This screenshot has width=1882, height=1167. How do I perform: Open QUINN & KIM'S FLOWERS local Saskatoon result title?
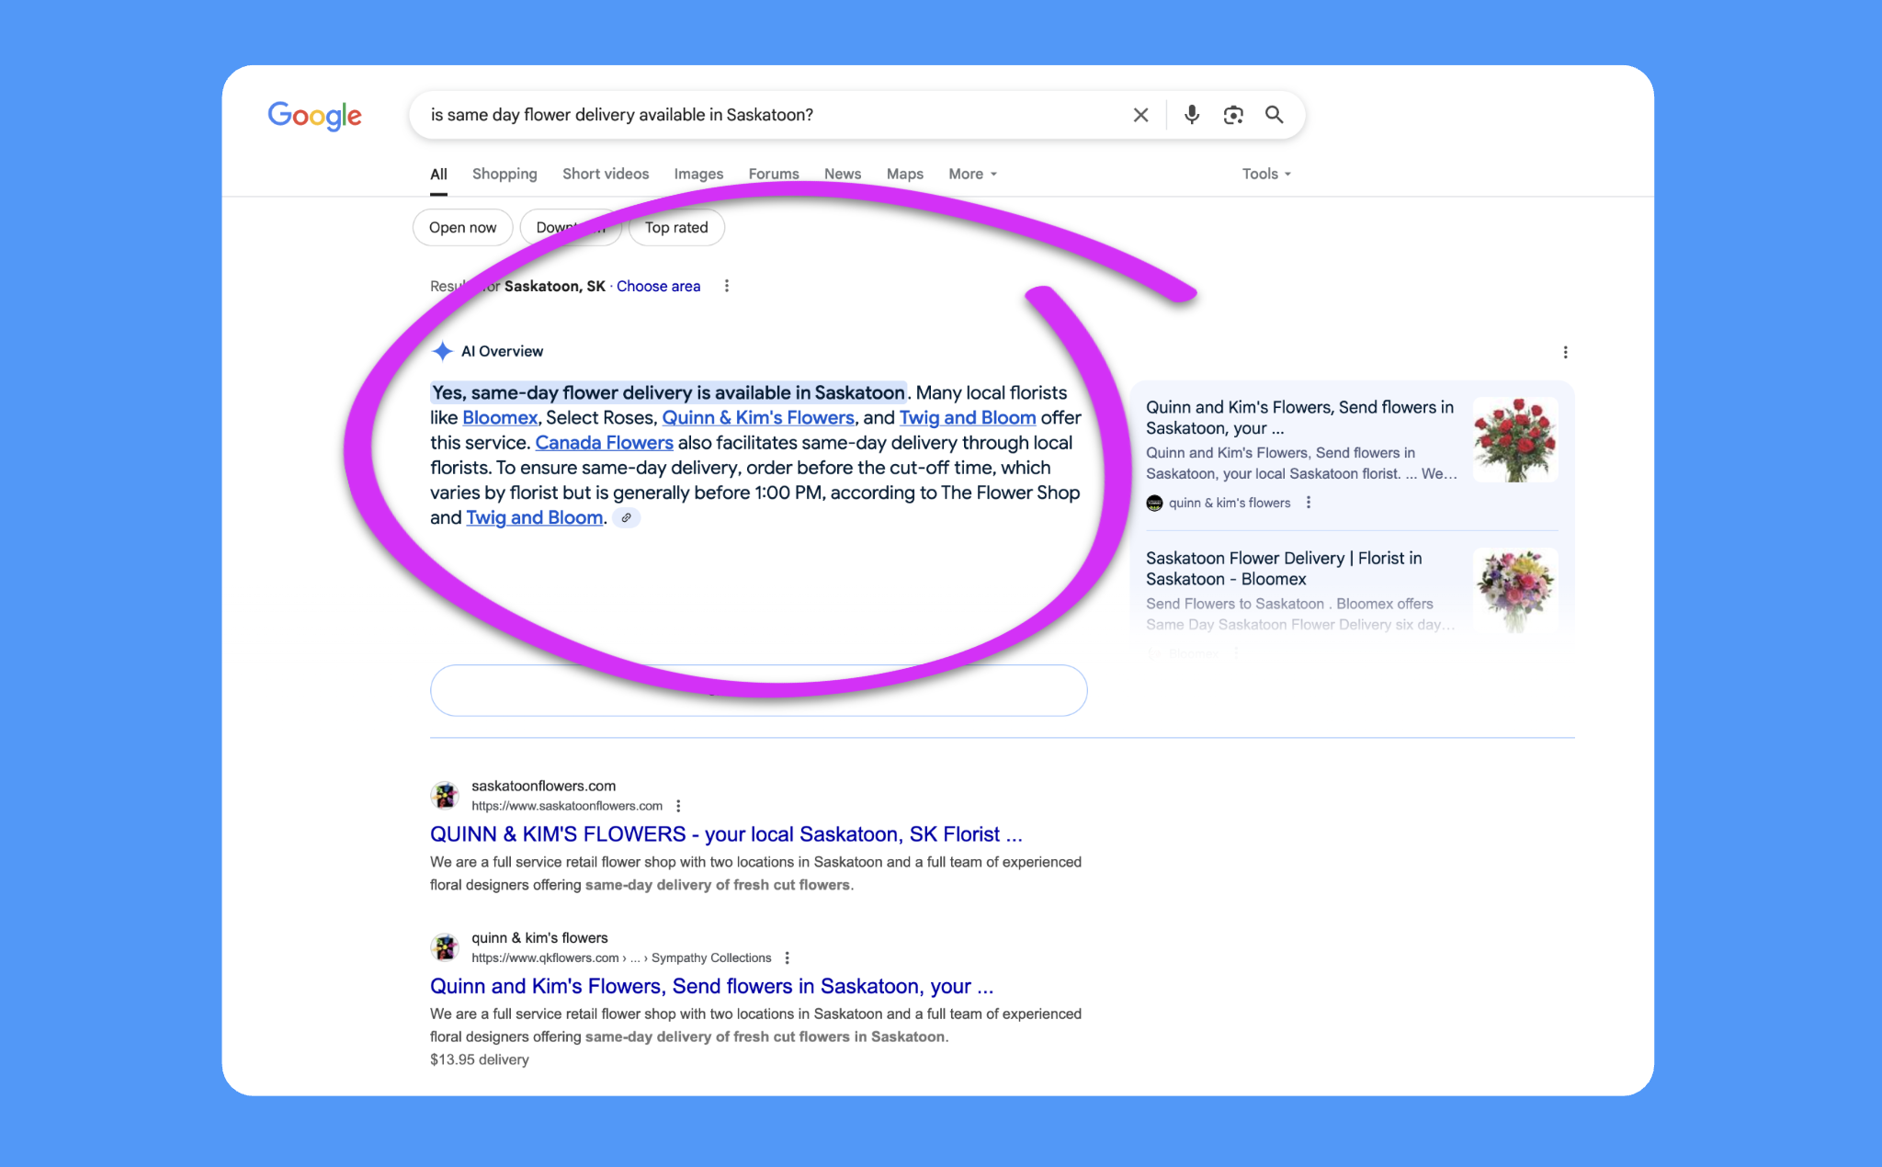coord(726,834)
